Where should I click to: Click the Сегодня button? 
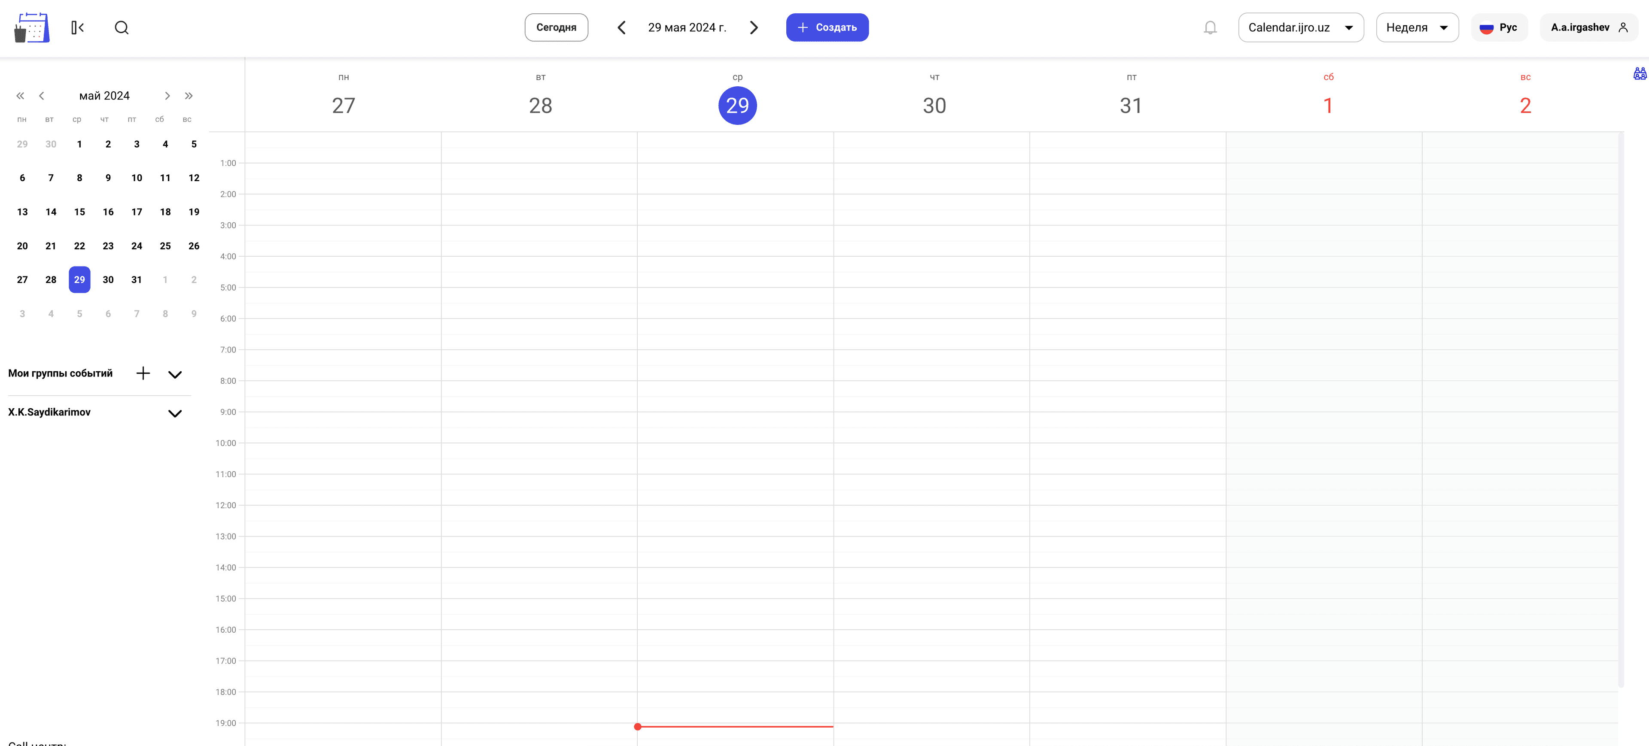tap(556, 27)
